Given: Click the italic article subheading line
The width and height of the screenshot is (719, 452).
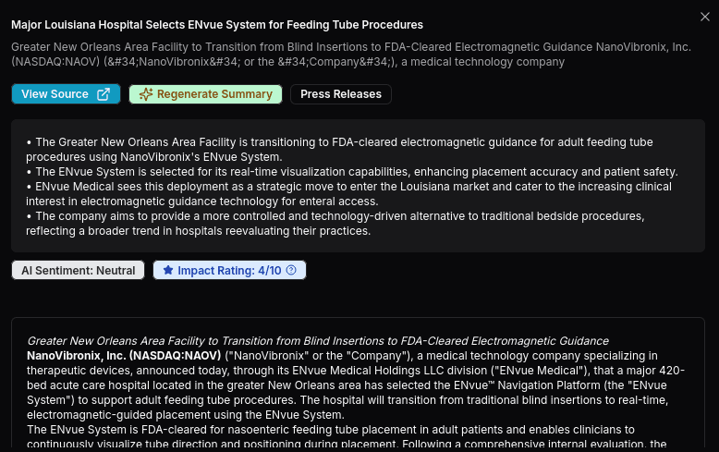Looking at the screenshot, I should [x=318, y=341].
